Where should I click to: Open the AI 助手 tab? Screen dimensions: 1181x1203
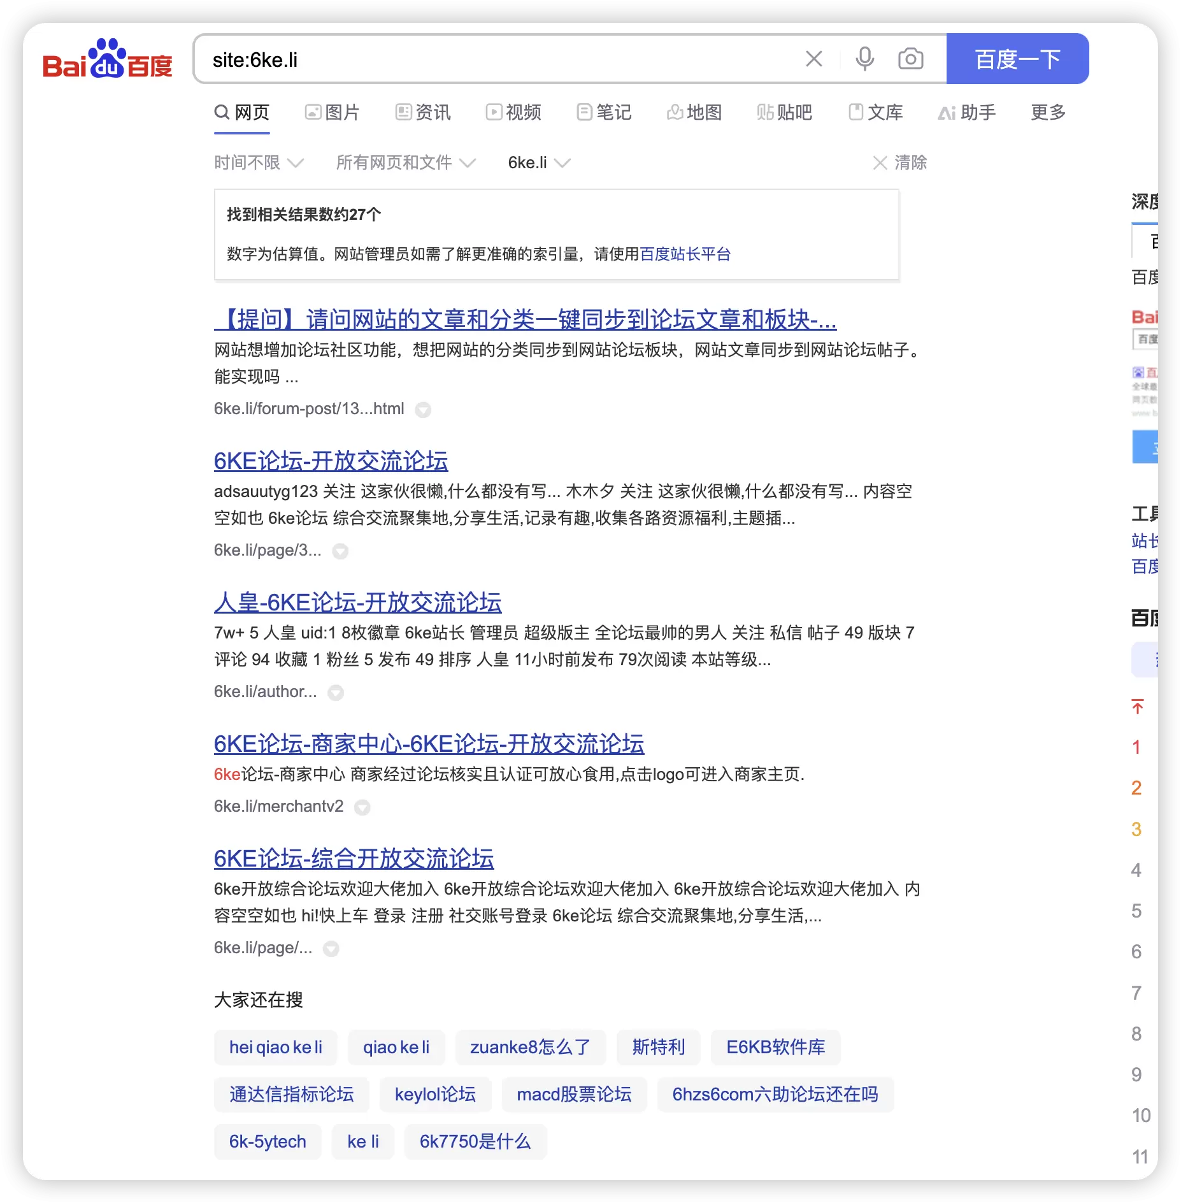pos(967,113)
